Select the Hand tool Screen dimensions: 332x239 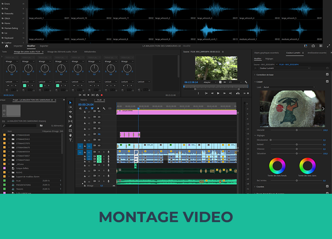point(70,135)
